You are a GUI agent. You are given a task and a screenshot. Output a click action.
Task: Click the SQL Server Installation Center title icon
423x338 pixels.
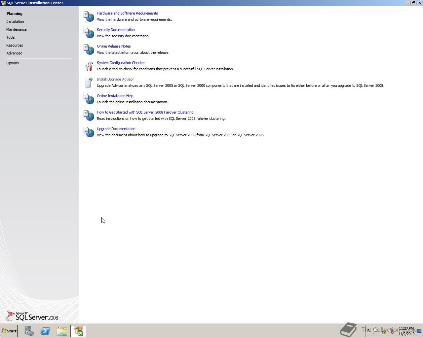point(3,3)
